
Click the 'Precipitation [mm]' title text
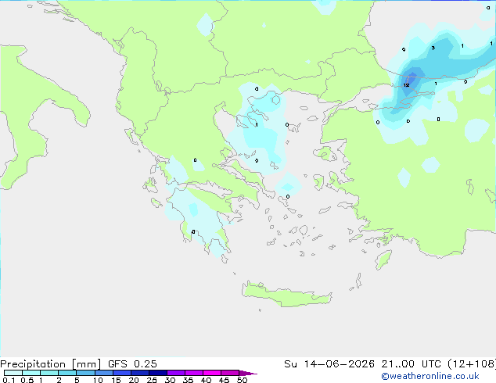tap(51, 364)
